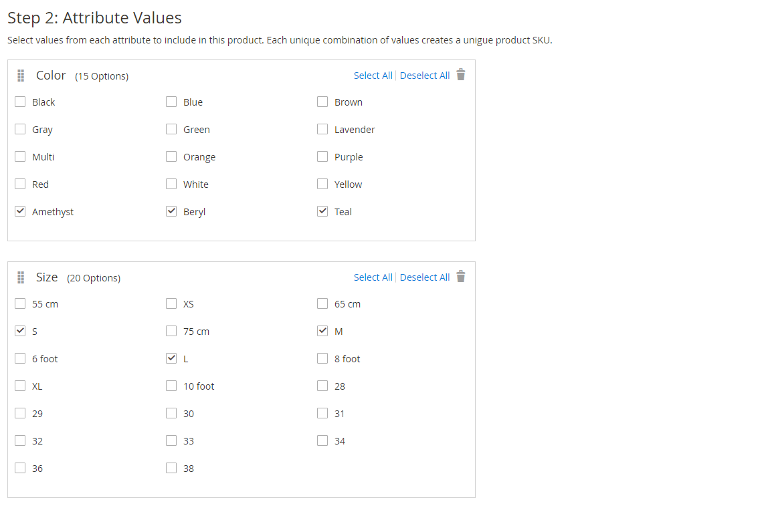Delete the Size attribute with trash icon

click(460, 277)
